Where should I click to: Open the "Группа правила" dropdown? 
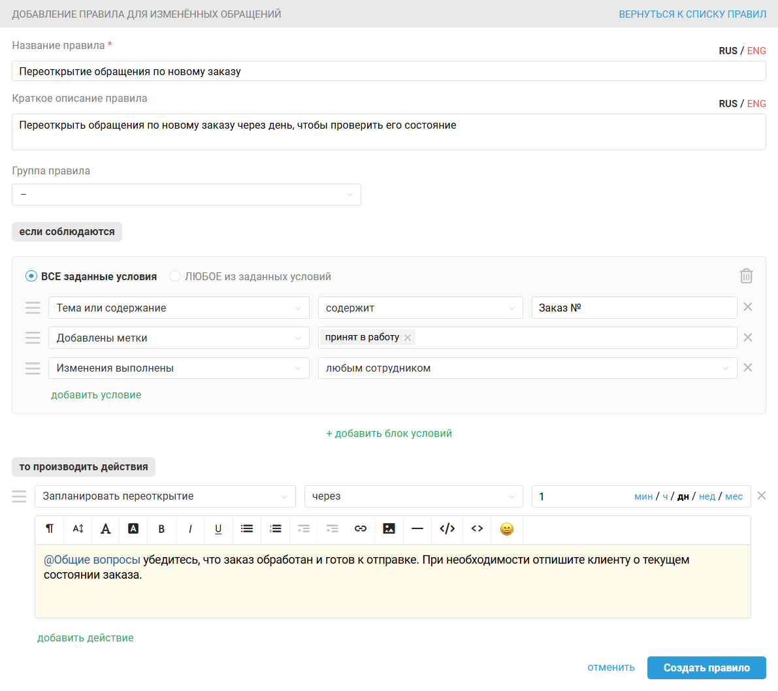pyautogui.click(x=186, y=195)
